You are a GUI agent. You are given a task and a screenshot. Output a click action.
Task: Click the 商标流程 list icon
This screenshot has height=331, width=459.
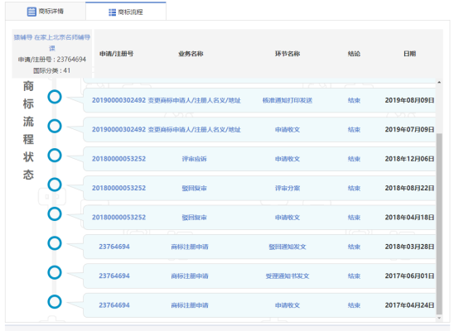[x=112, y=12]
